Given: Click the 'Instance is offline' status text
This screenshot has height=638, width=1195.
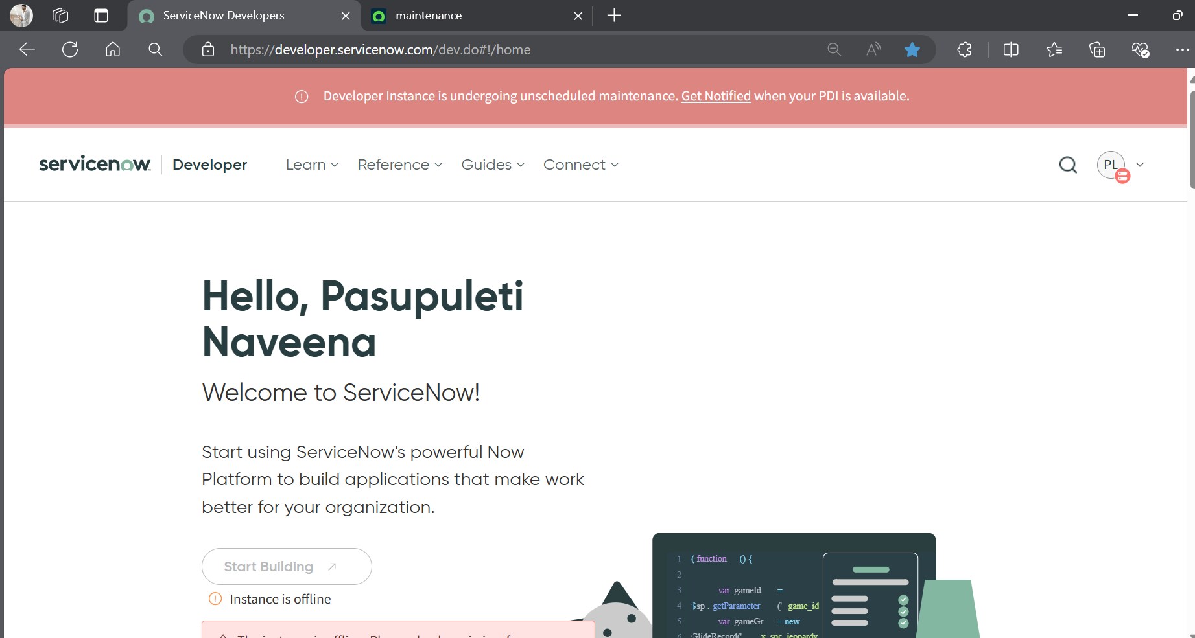Looking at the screenshot, I should point(280,599).
